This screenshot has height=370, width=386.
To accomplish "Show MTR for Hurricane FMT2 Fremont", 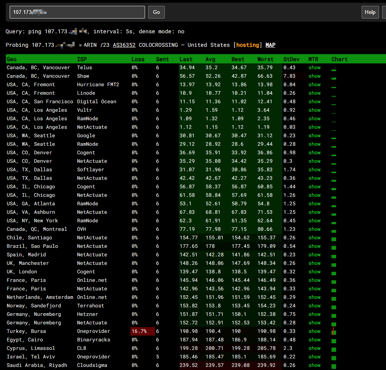I will (x=314, y=85).
